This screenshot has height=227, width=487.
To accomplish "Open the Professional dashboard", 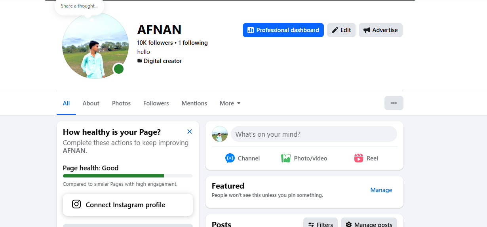I will [283, 30].
